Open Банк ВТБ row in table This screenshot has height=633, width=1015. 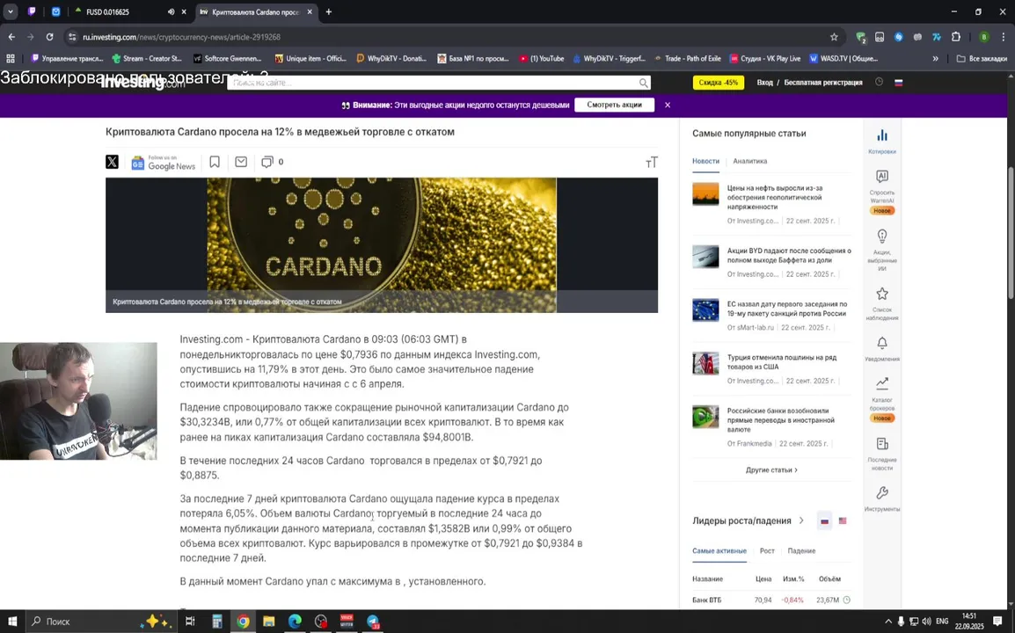[771, 600]
